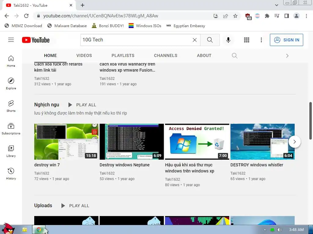Show next videos with the carousel arrow
Image resolution: width=313 pixels, height=234 pixels.
click(x=294, y=142)
